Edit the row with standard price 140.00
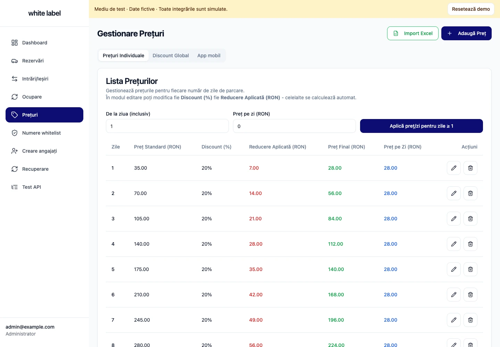Viewport: 500px width, 347px height. click(453, 244)
